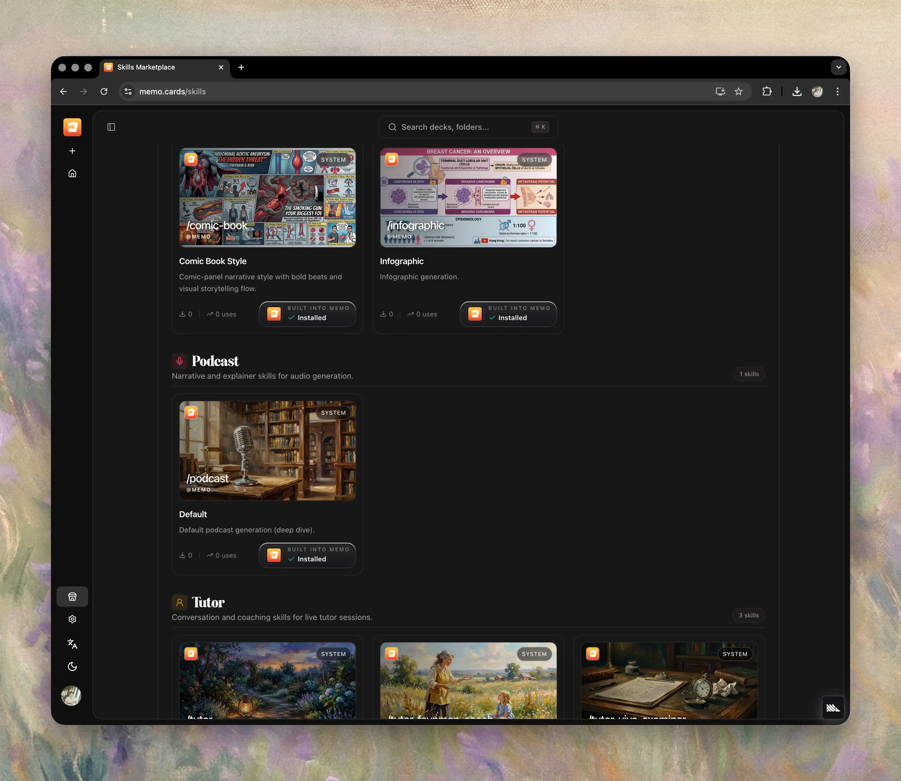The image size is (901, 781).
Task: Go to home via the house icon
Action: (x=72, y=173)
